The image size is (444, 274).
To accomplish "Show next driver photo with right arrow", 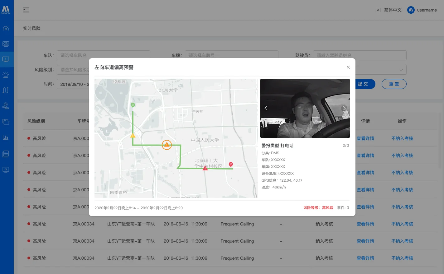I will tap(344, 108).
